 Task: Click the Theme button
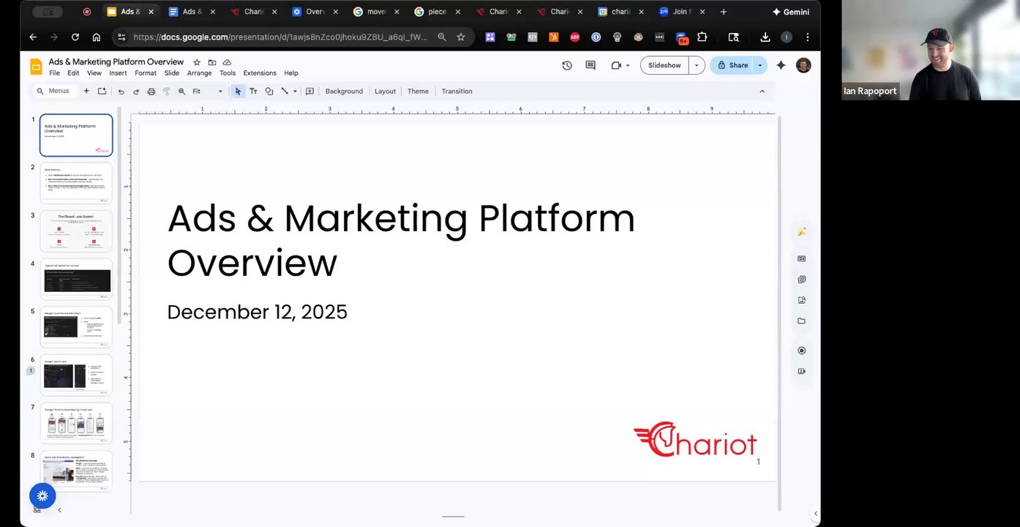(x=418, y=91)
